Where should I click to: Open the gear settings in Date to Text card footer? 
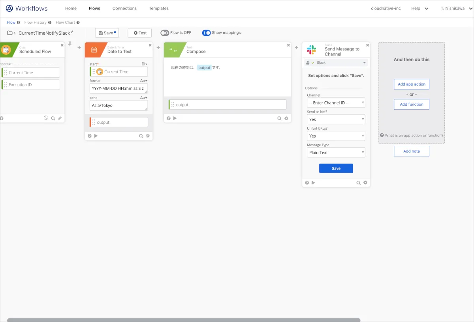point(148,136)
